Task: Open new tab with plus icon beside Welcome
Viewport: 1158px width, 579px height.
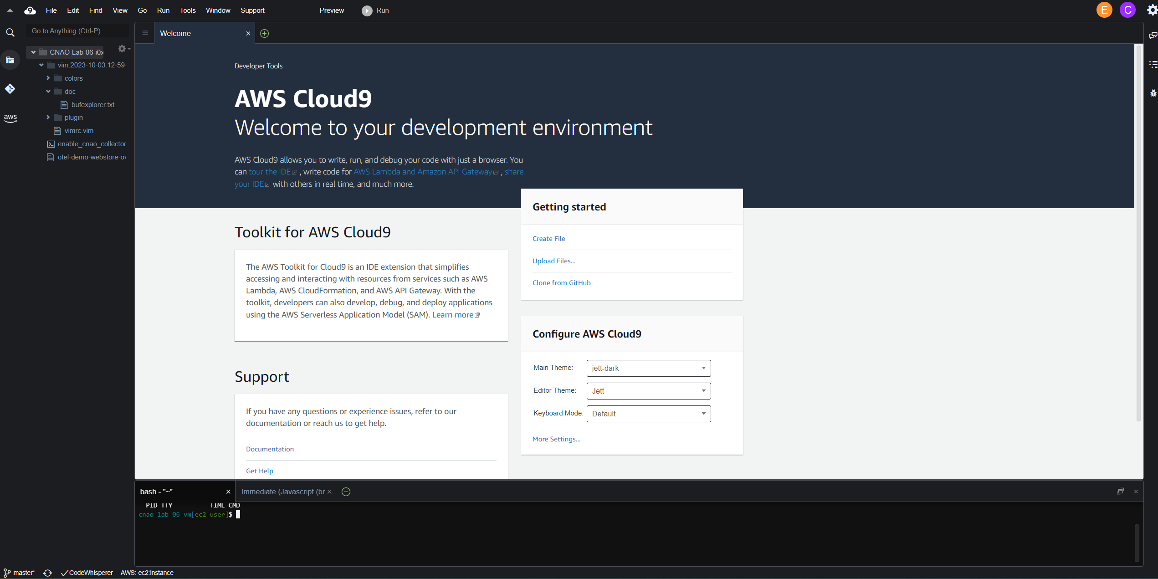Action: pyautogui.click(x=264, y=33)
